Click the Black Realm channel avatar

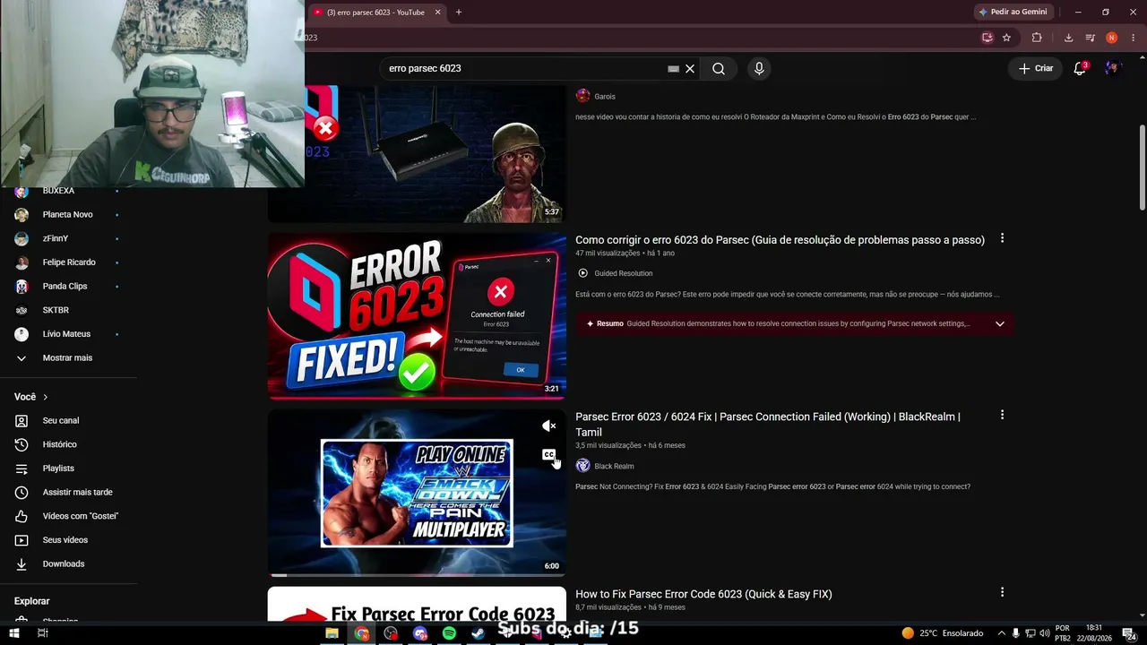pyautogui.click(x=582, y=466)
